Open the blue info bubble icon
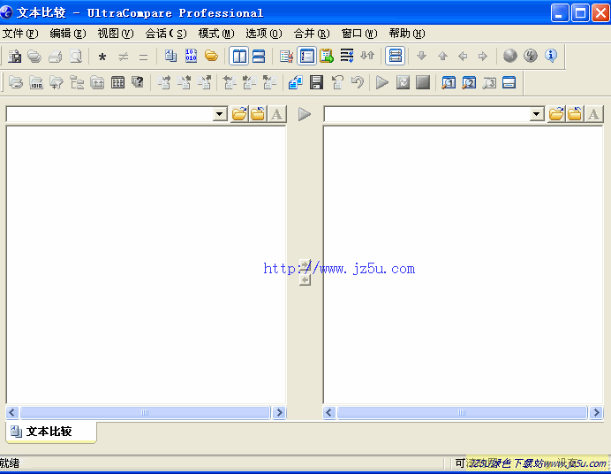 (x=551, y=56)
